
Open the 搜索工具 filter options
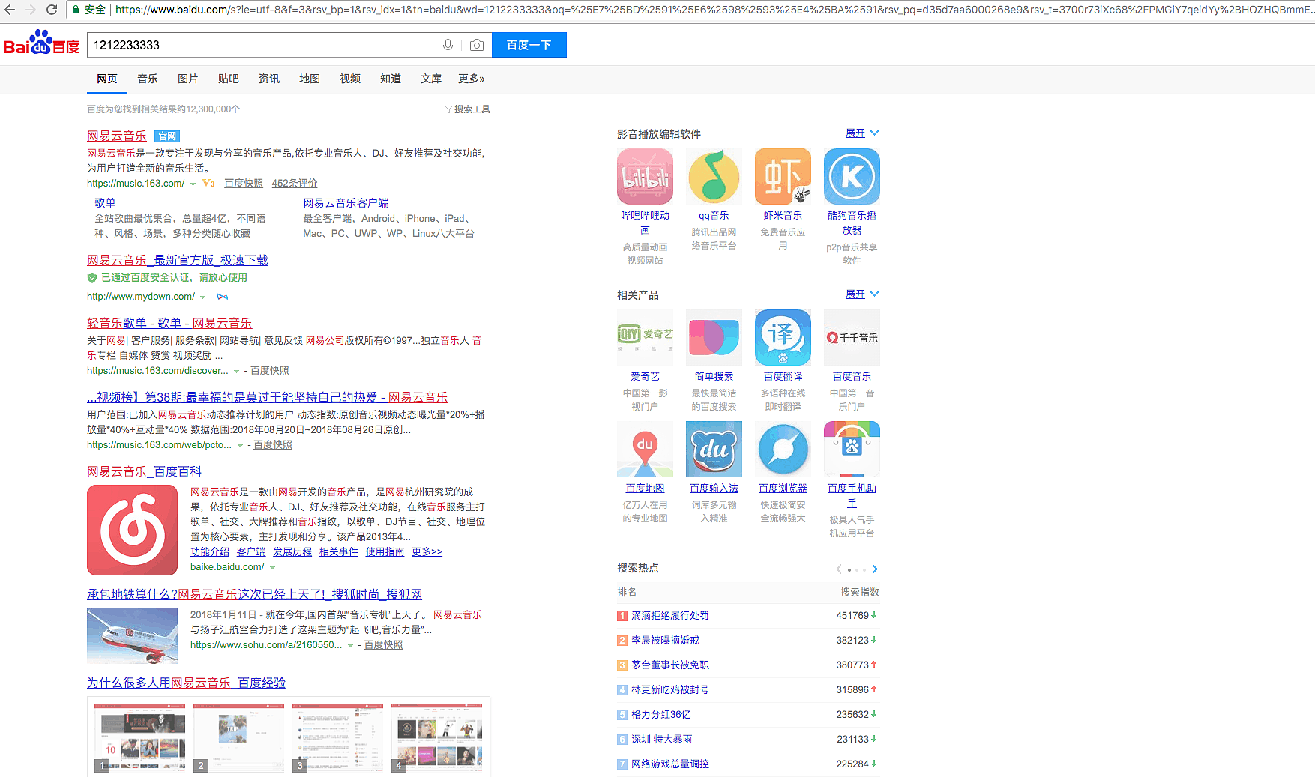pos(467,109)
